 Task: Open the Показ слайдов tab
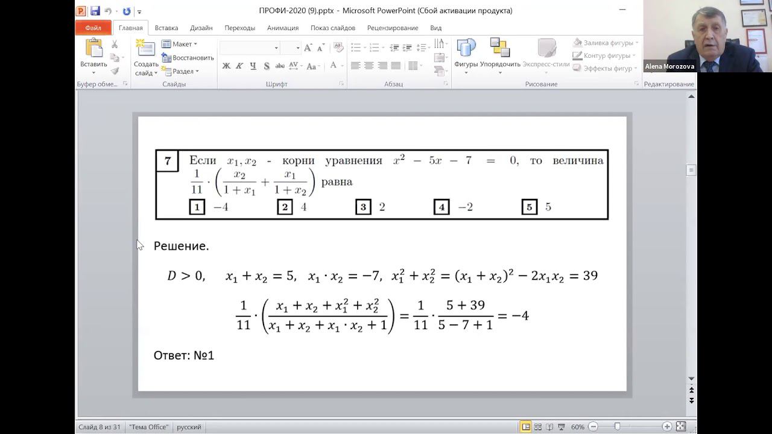[x=333, y=28]
